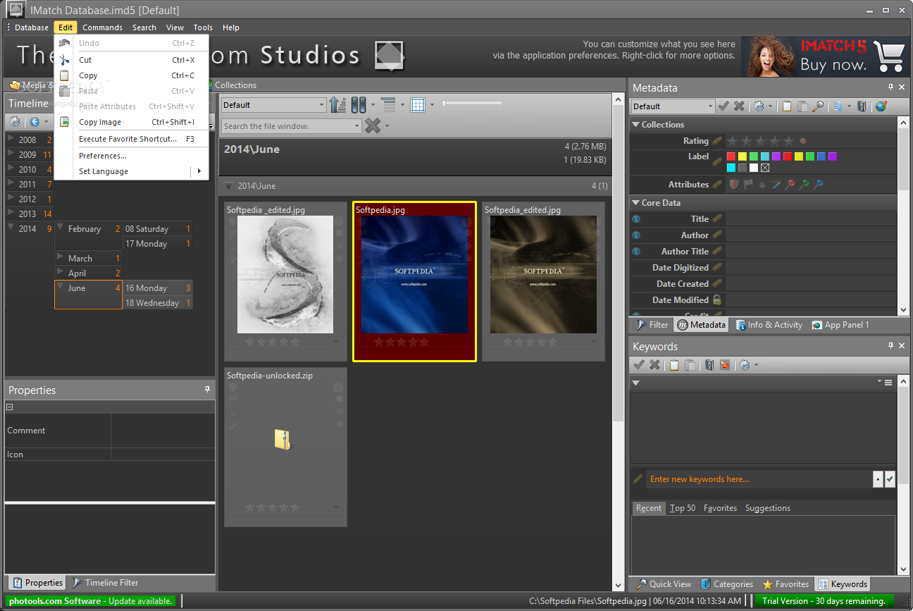The height and width of the screenshot is (611, 913).
Task: Click the Keywords copy clipboard icon
Action: (674, 364)
